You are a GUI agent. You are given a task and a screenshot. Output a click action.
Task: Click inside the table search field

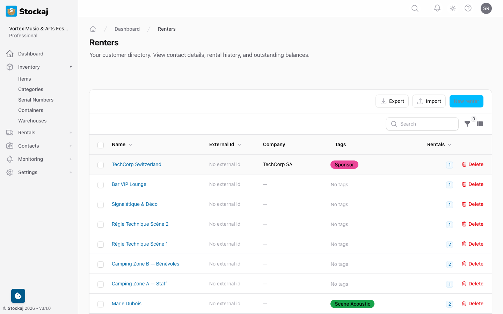coord(422,124)
